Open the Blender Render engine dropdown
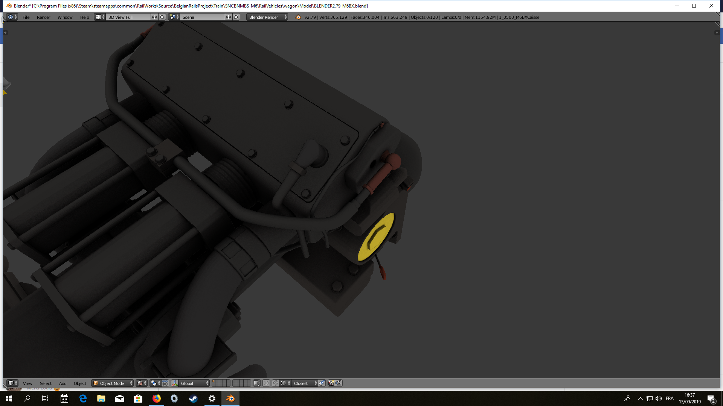Screen dimensions: 723x406 [x=267, y=17]
